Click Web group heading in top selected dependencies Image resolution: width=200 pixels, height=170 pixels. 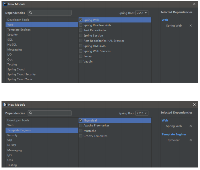click(165, 20)
